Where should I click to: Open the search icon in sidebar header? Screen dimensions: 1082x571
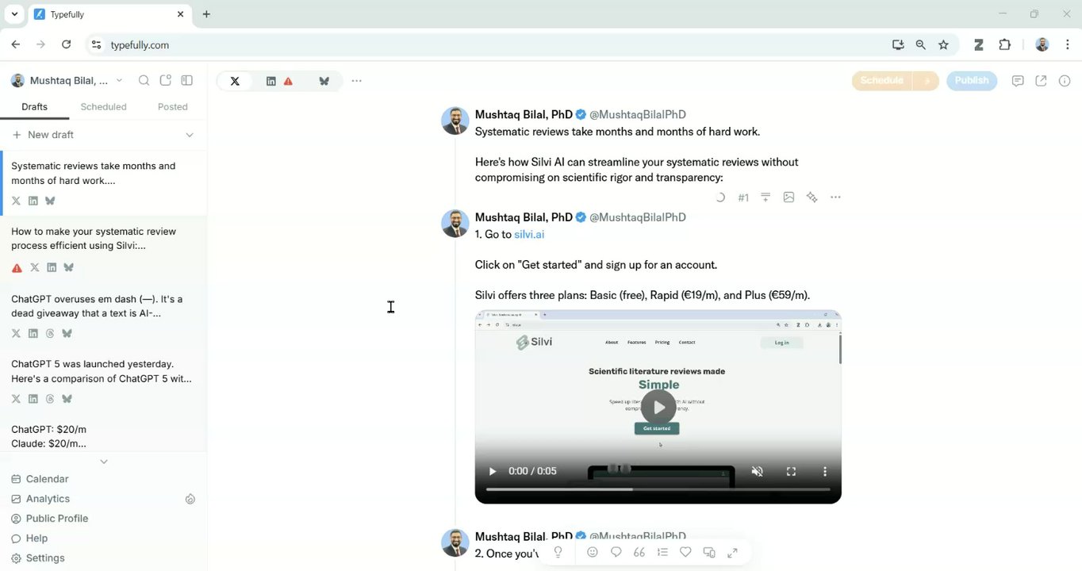click(144, 80)
